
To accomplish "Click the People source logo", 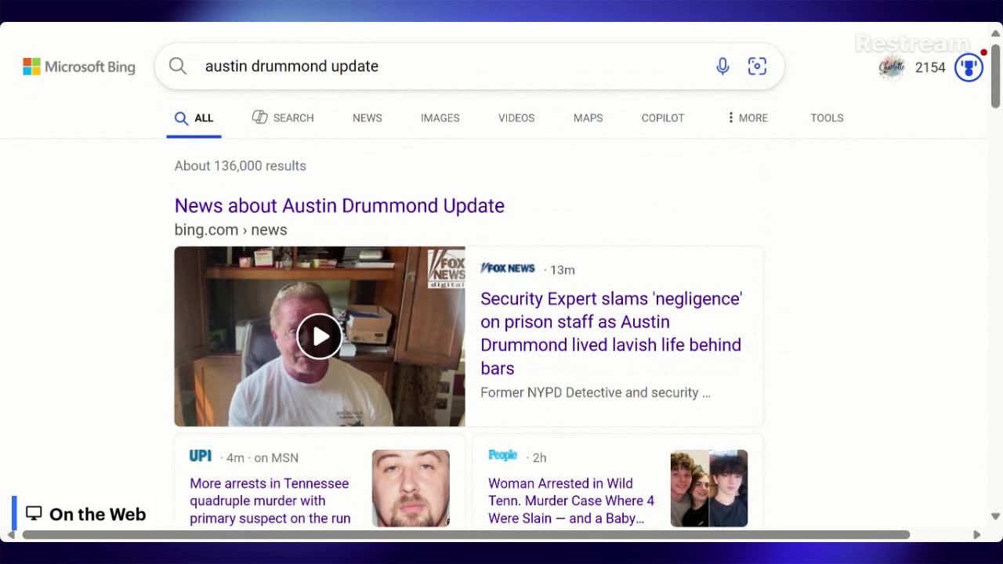I will tap(503, 456).
